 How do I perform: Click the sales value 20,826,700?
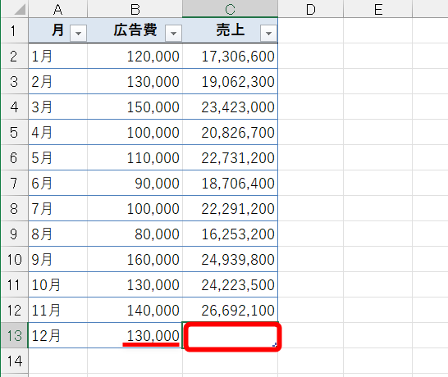click(231, 132)
